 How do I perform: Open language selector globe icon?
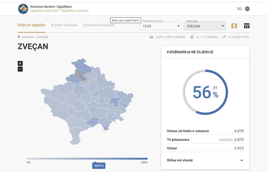(247, 9)
